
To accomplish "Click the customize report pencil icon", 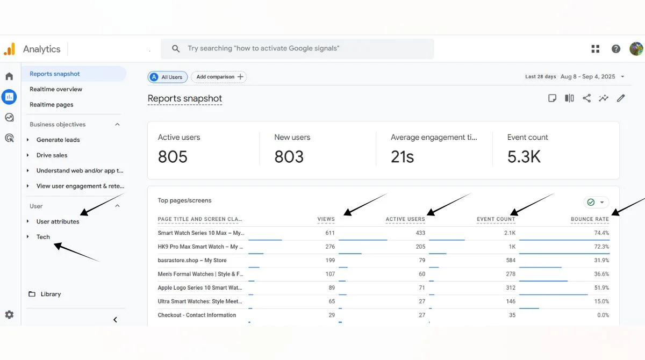I will [621, 98].
